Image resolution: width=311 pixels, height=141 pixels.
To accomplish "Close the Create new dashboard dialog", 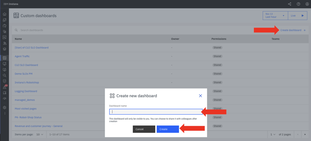I will [200, 96].
